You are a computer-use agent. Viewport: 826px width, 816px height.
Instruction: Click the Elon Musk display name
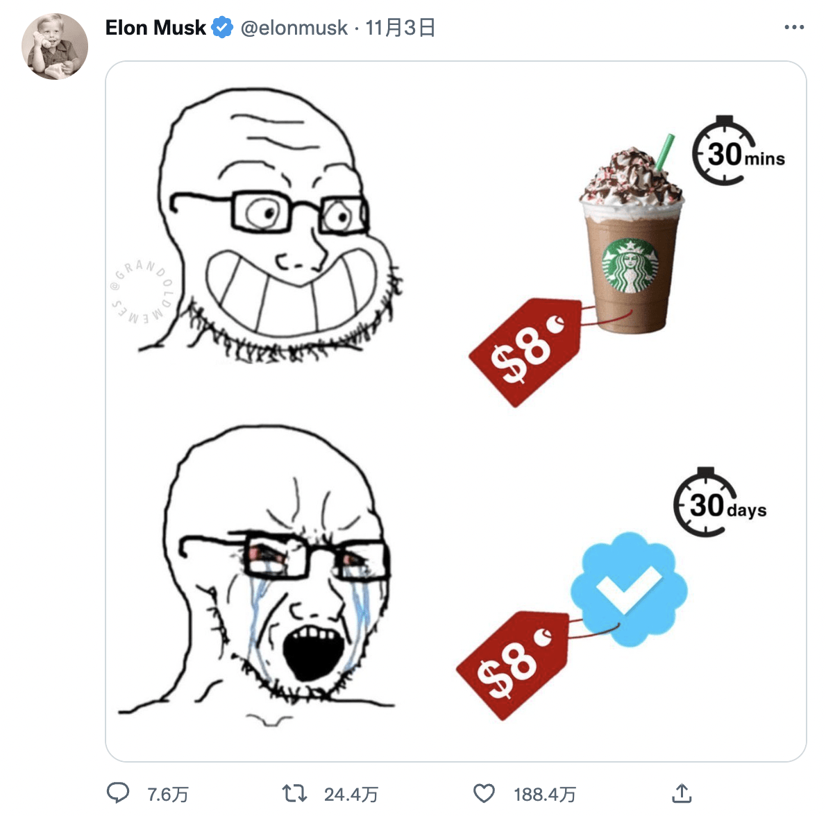tap(155, 27)
